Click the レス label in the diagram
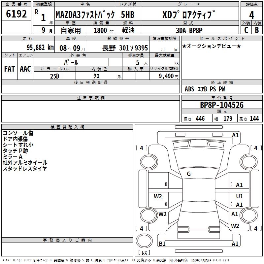Screen dimensions: 264x264 pos(144,252)
